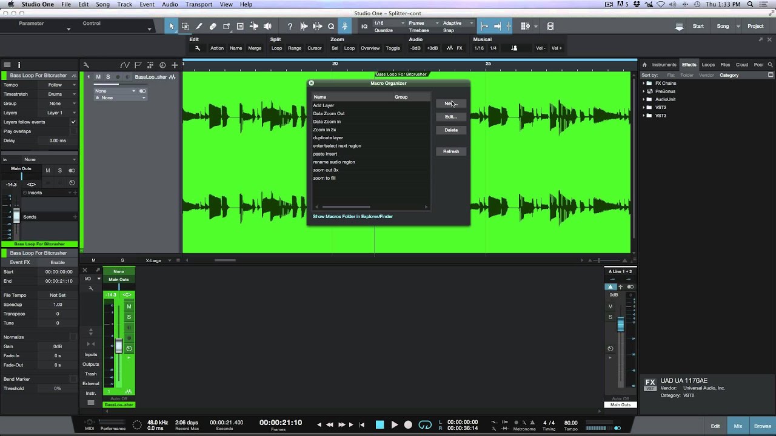Image resolution: width=776 pixels, height=436 pixels.
Task: Click Delete in Macro Organizer
Action: tap(451, 130)
